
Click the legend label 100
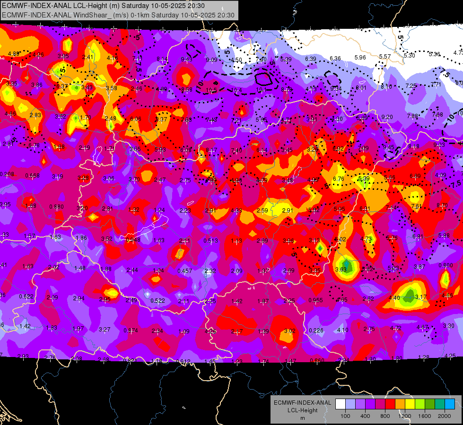[x=345, y=416]
